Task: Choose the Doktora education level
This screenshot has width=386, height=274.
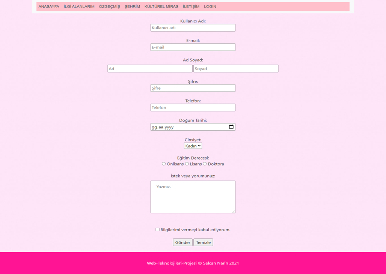Action: point(205,164)
